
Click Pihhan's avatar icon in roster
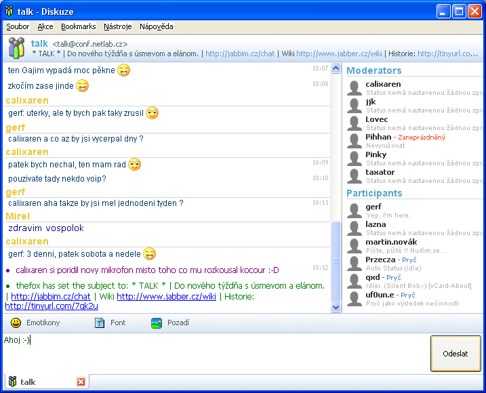click(354, 140)
